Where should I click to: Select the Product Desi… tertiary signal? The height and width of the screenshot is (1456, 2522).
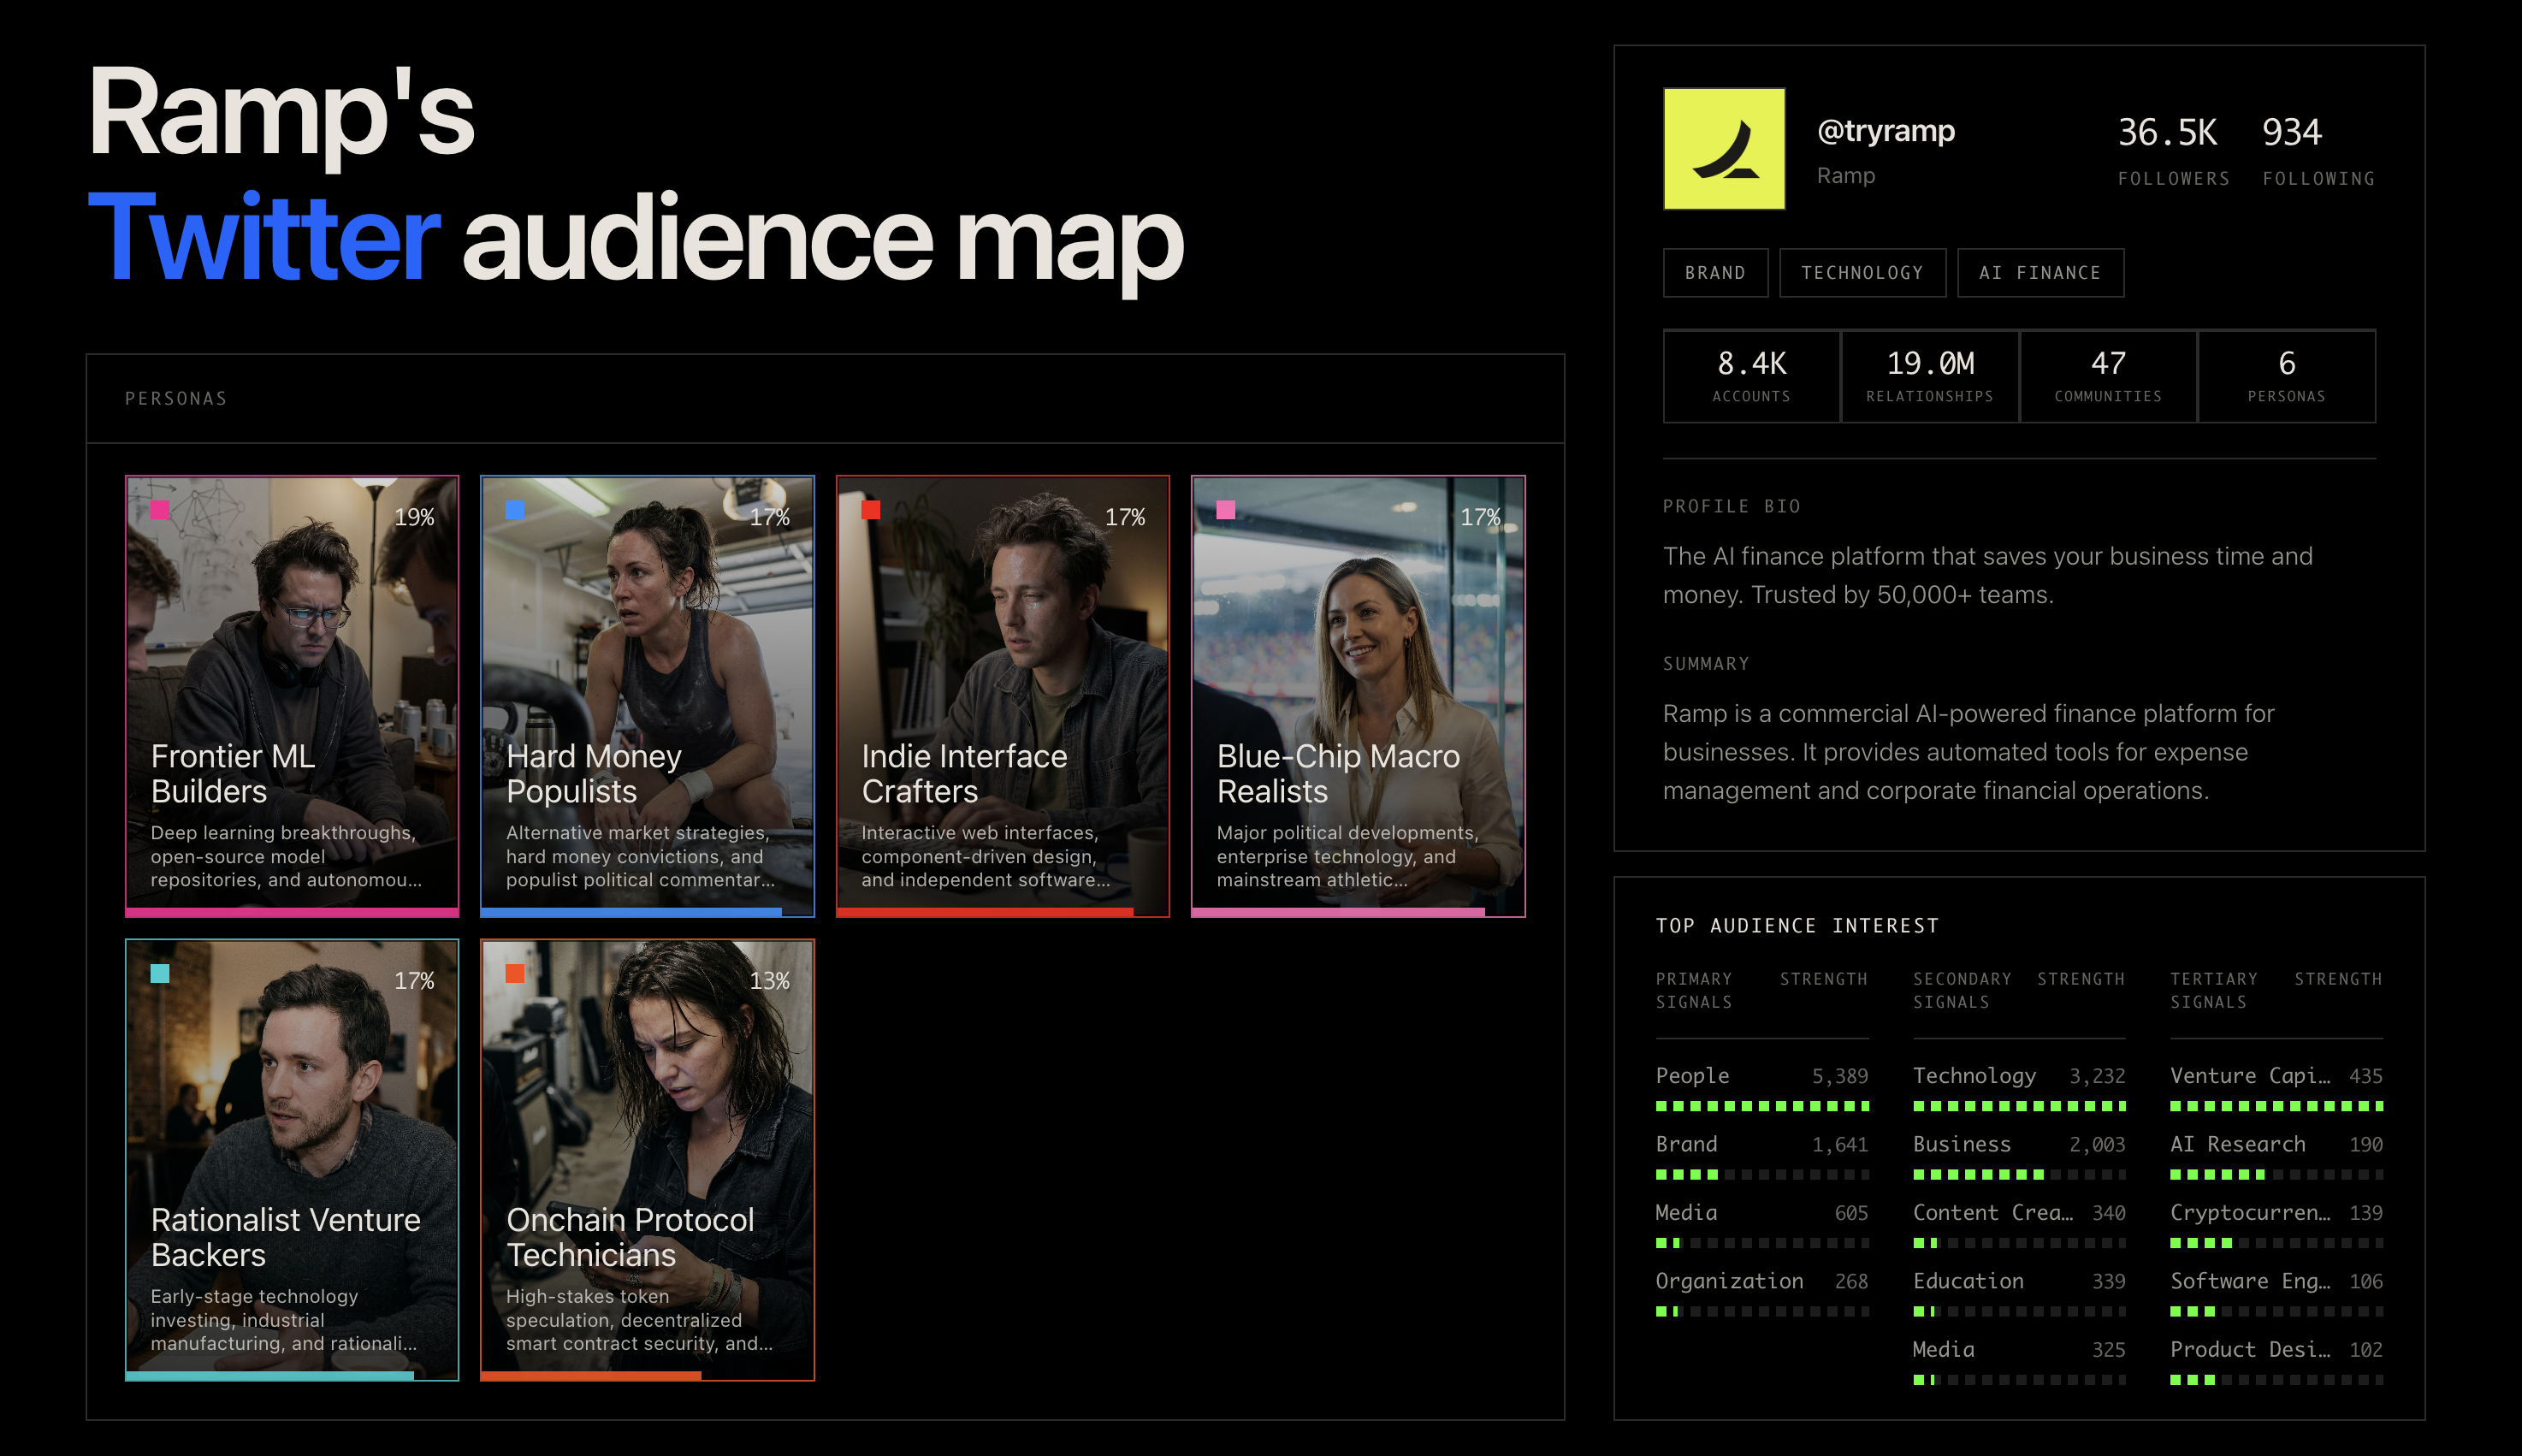coord(2276,1362)
